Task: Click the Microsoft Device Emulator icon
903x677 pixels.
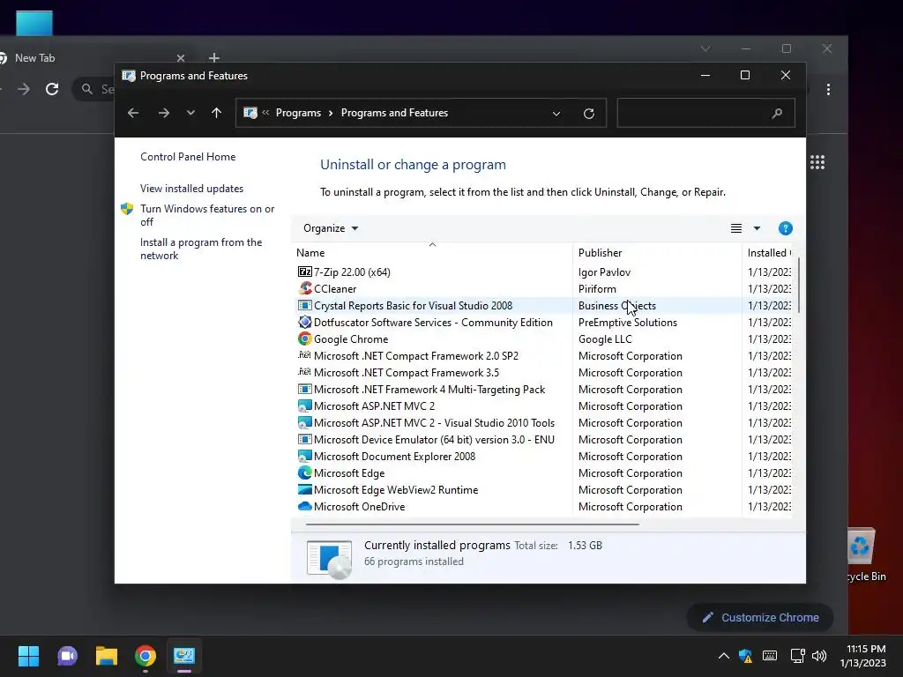Action: [x=304, y=439]
